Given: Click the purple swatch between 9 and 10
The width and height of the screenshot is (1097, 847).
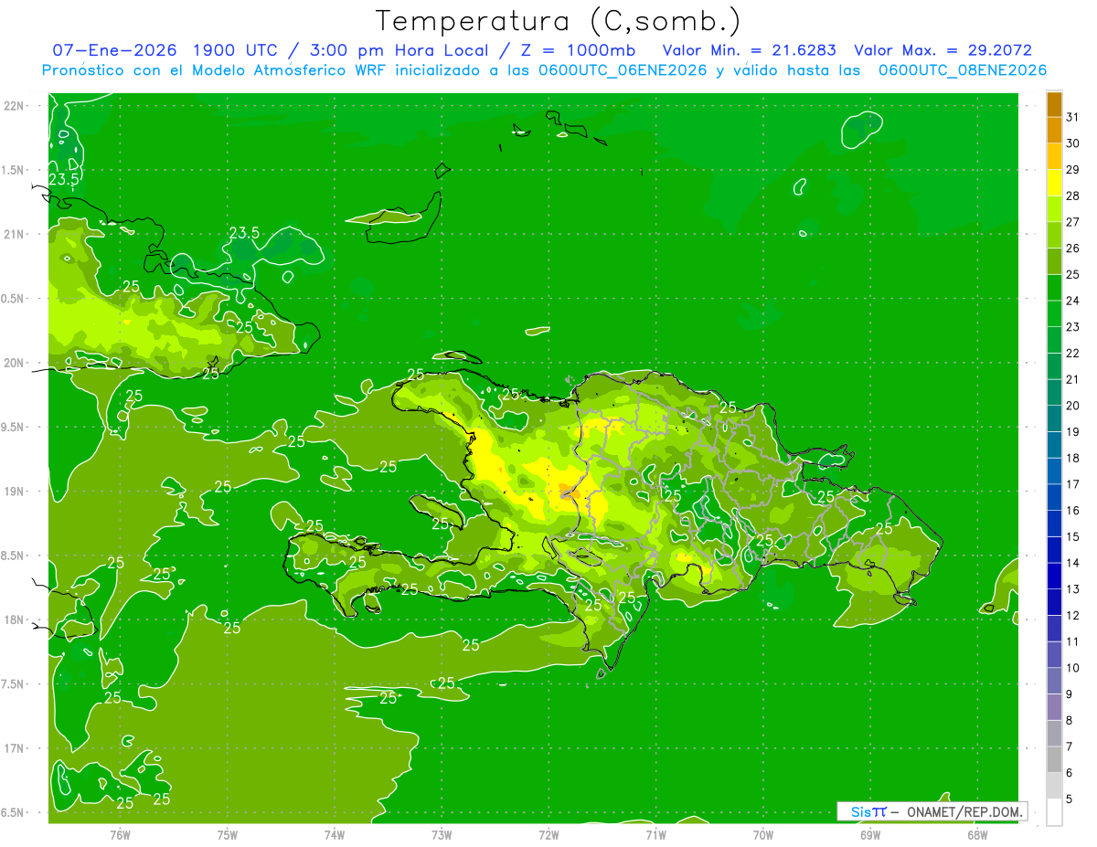Looking at the screenshot, I should [x=1054, y=681].
